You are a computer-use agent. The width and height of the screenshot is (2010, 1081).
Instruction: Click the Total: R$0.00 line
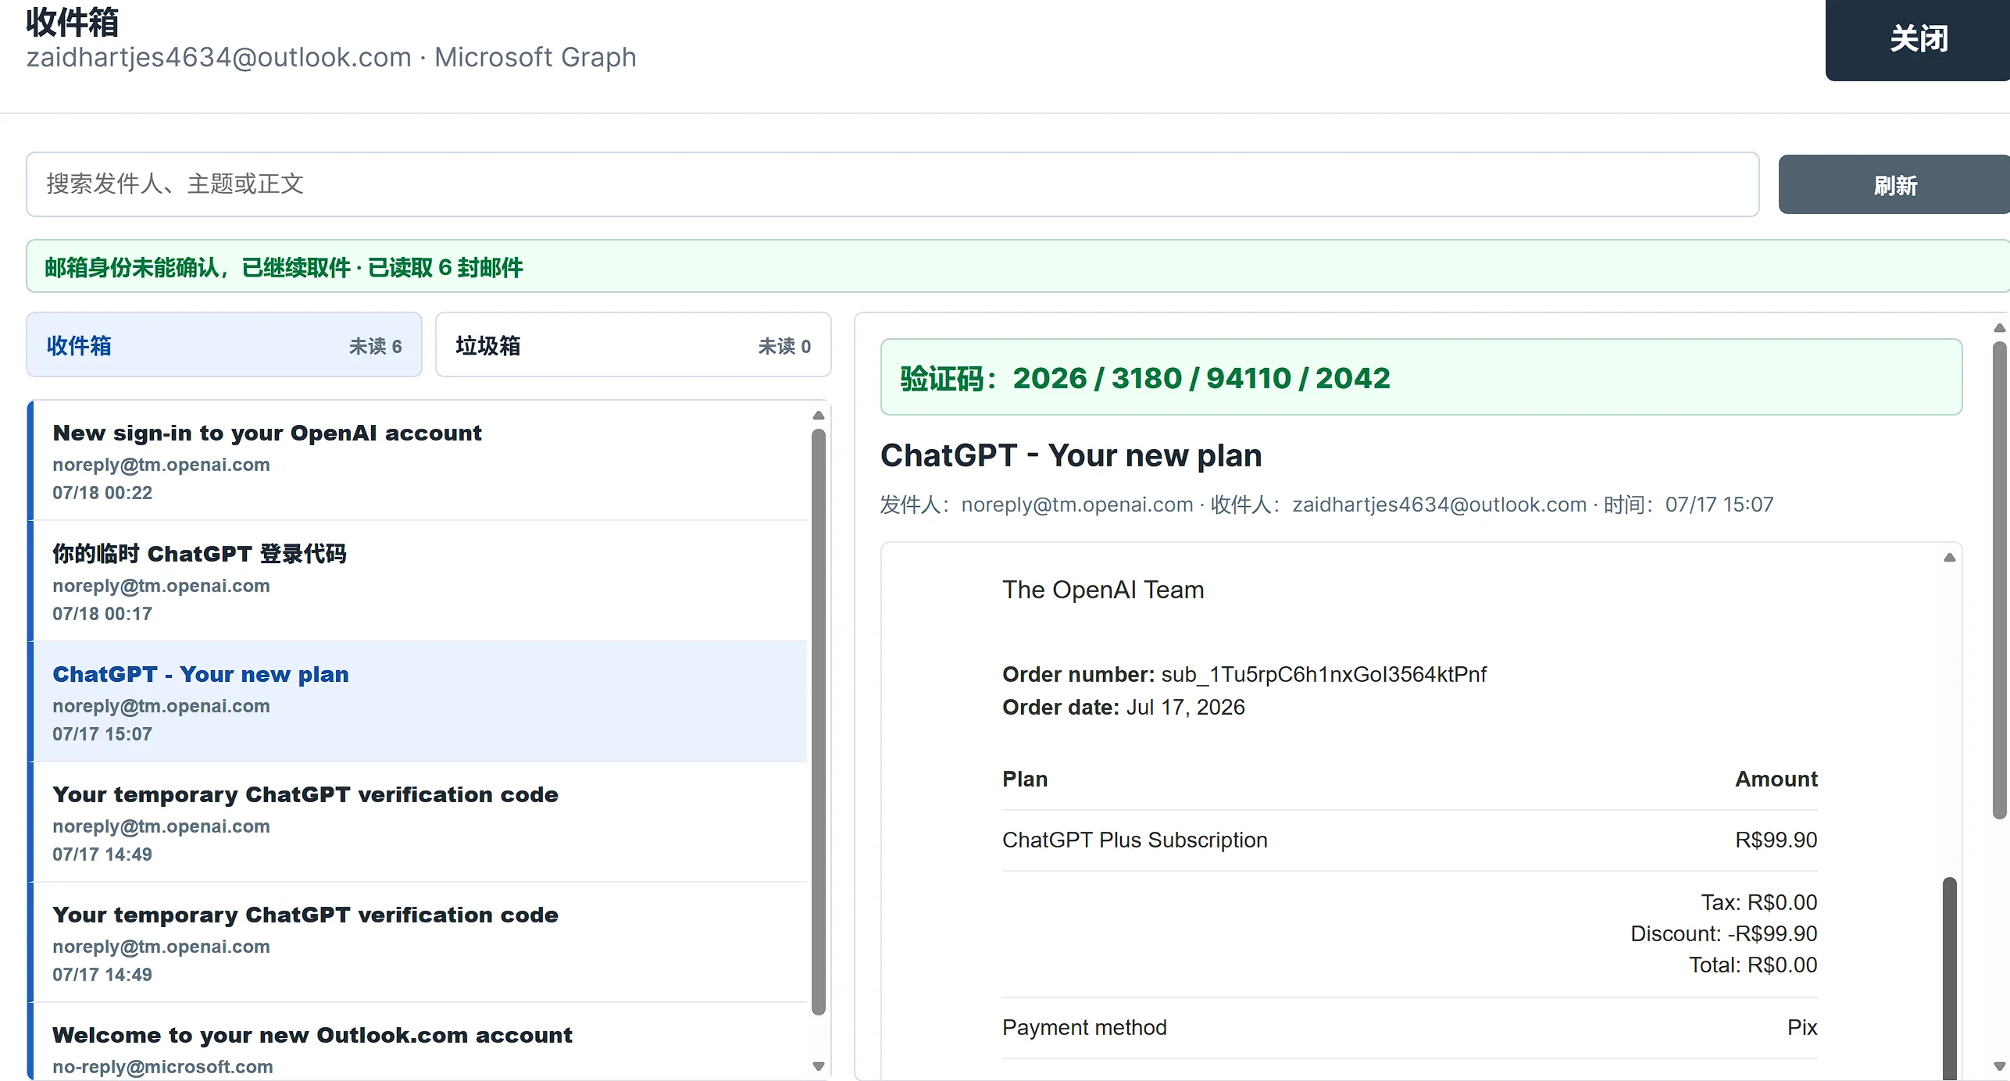pyautogui.click(x=1753, y=965)
